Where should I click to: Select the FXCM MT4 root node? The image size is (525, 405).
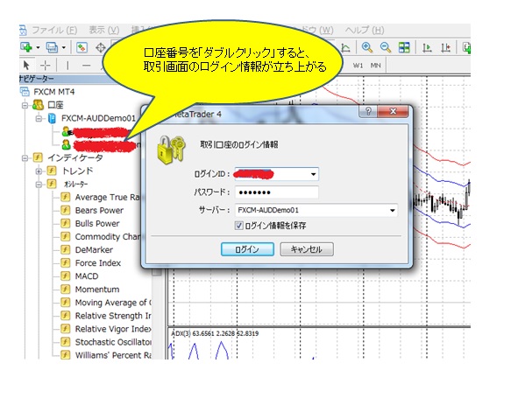click(54, 92)
